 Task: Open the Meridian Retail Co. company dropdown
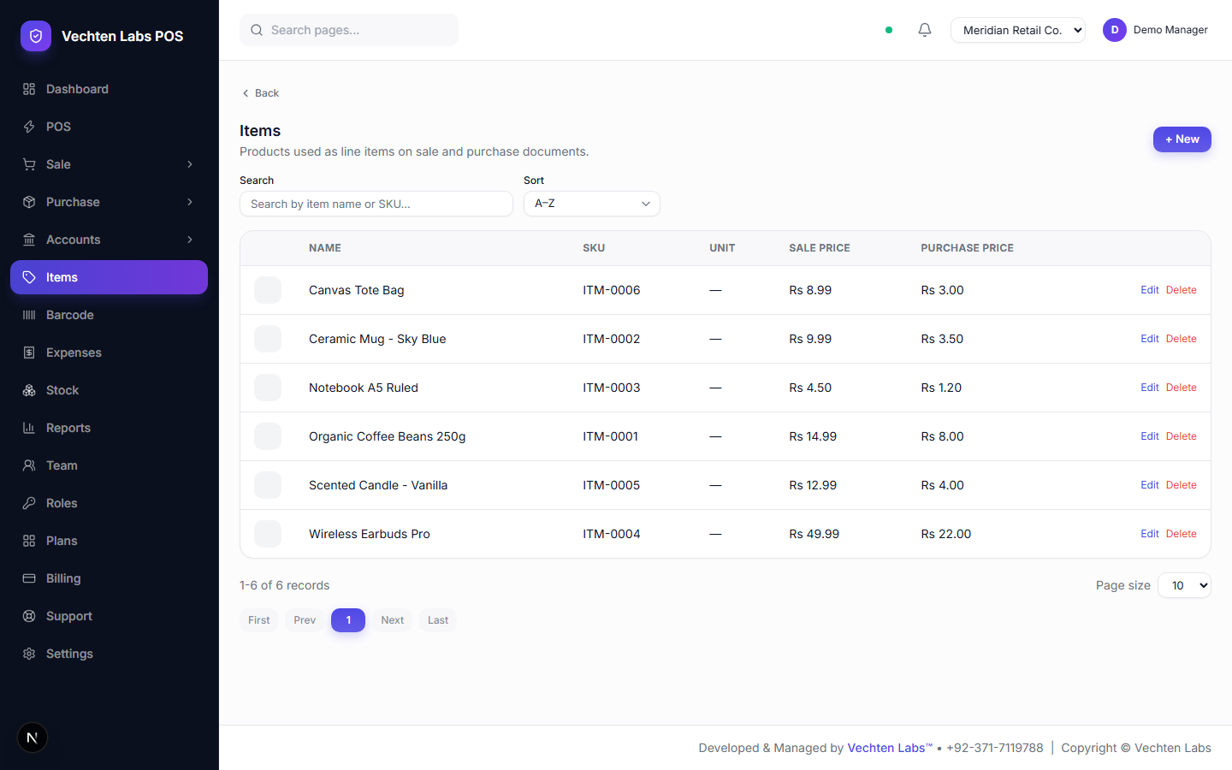[1018, 30]
